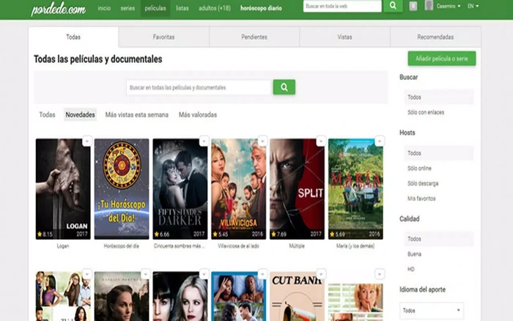Click the María (y los demás) title
The height and width of the screenshot is (321, 513).
(x=355, y=246)
